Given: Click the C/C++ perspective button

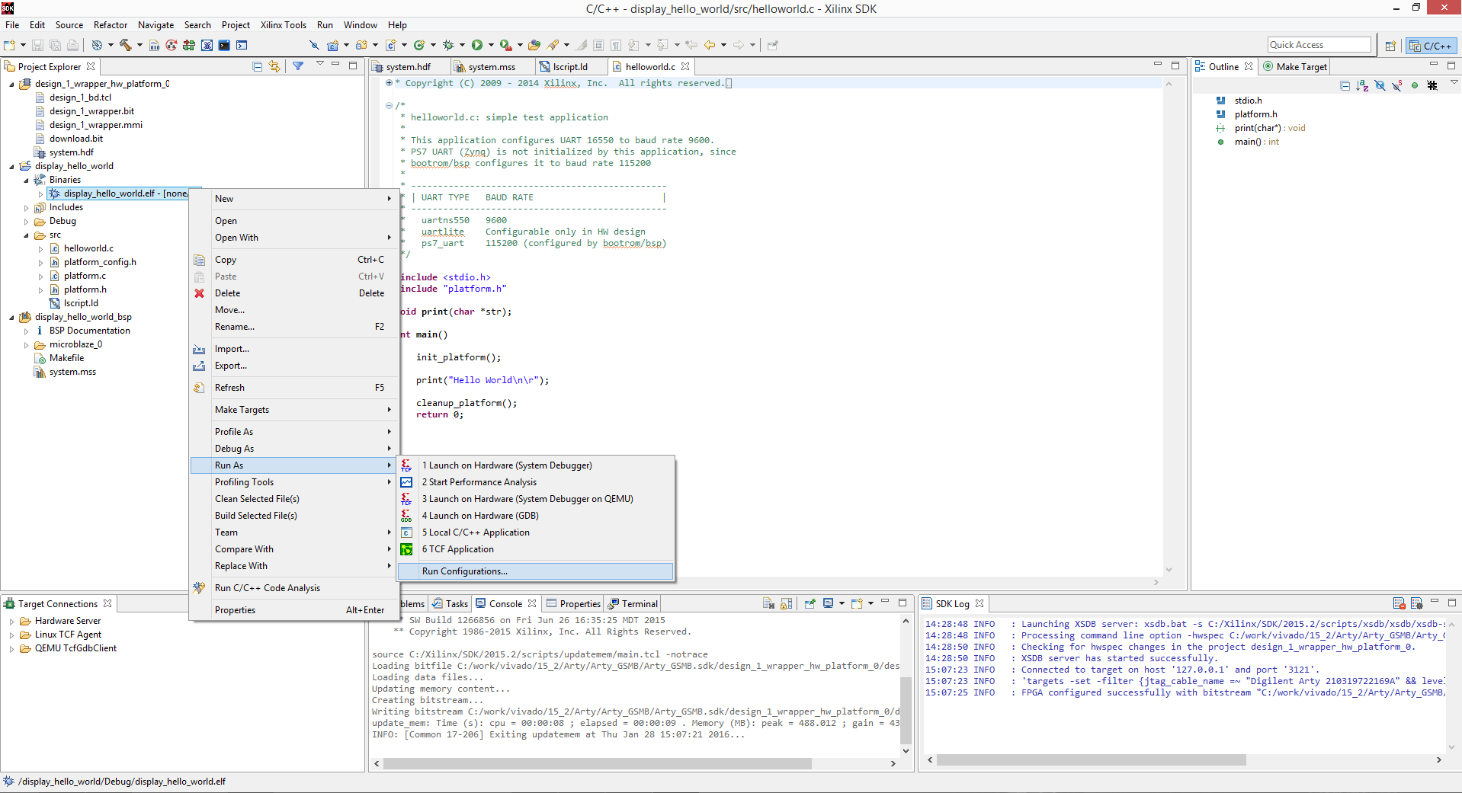Looking at the screenshot, I should tap(1431, 46).
